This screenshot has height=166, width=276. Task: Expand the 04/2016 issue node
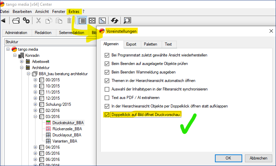[35, 147]
